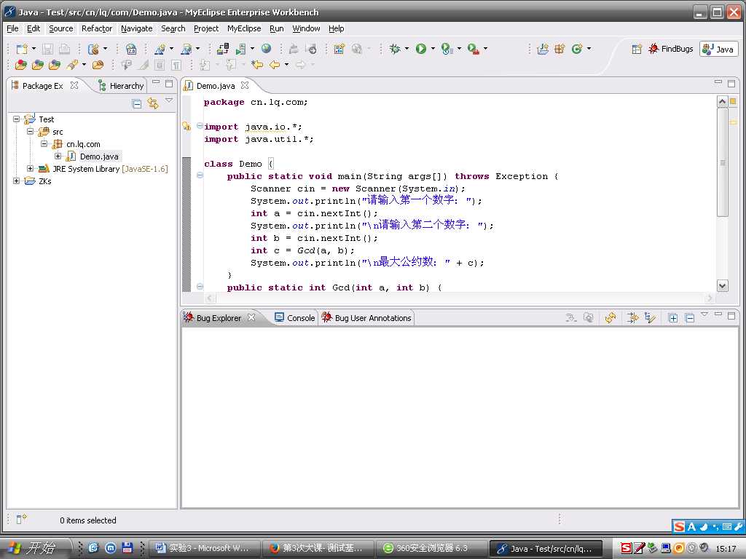746x559 pixels.
Task: Click the Run/Stop server icon
Action: tap(241, 49)
